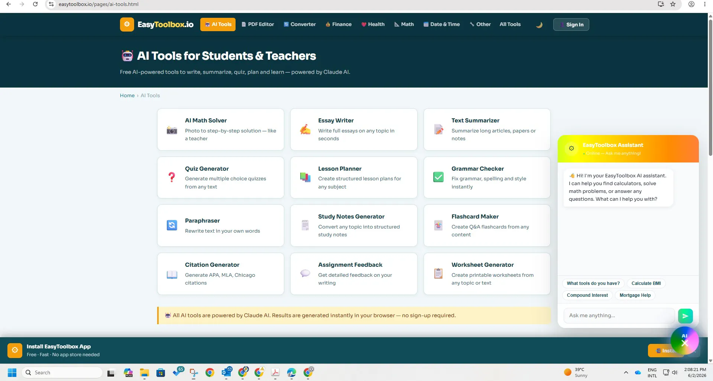Click the EasyToolbox.io orange gear logo
Viewport: 713px width, 381px height.
pos(127,24)
